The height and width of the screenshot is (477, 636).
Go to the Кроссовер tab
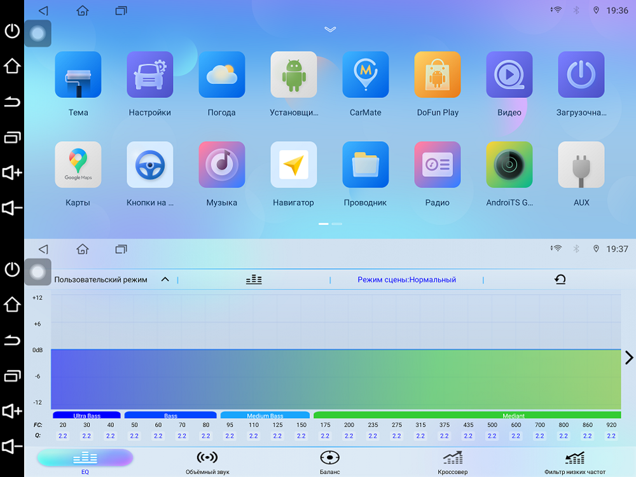coord(452,461)
